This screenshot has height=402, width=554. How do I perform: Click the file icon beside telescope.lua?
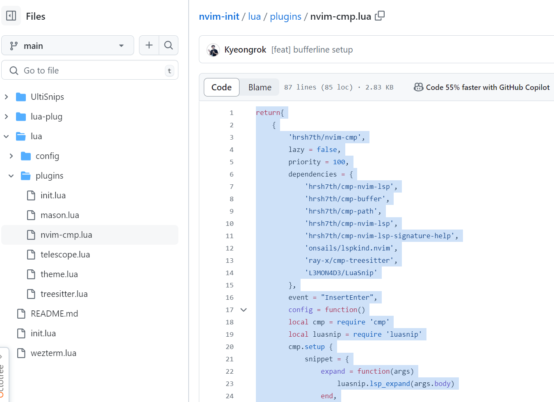[x=31, y=255]
